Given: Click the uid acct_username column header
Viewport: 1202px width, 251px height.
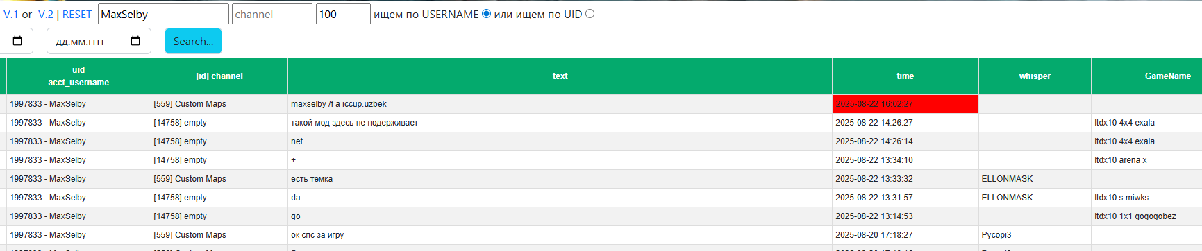Looking at the screenshot, I should click(x=78, y=76).
